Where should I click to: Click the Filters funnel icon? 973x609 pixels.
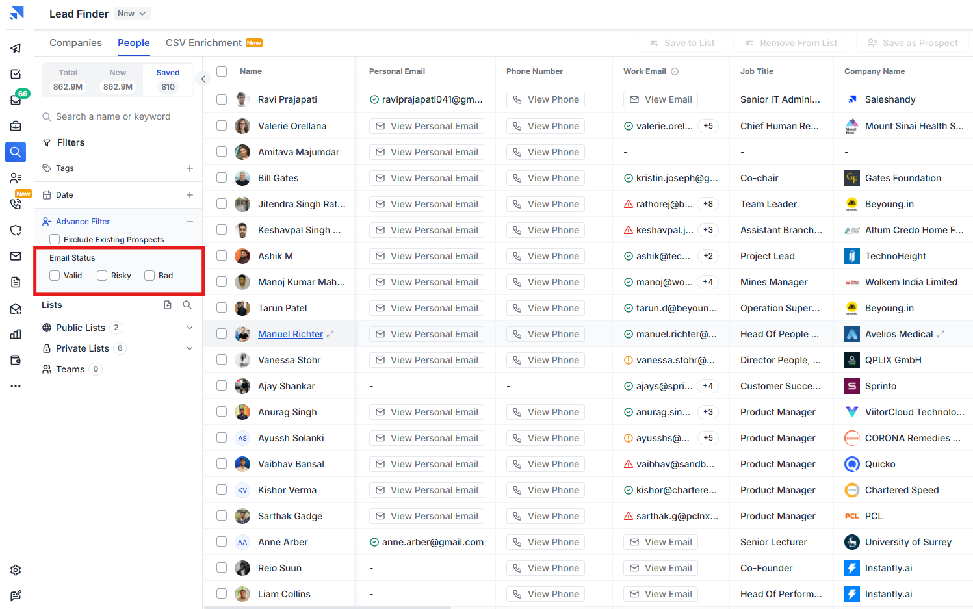47,142
